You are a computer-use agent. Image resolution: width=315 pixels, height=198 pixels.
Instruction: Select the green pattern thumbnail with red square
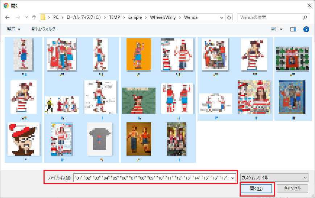[293, 59]
